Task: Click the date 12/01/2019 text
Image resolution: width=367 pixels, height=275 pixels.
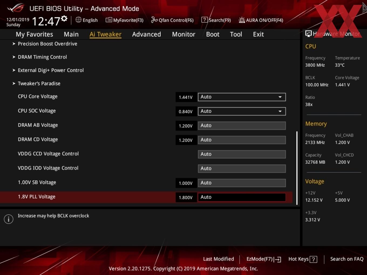Action: coord(18,20)
